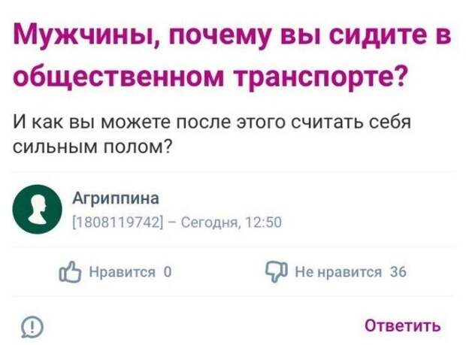Click the user ID 1808119742

(118, 222)
